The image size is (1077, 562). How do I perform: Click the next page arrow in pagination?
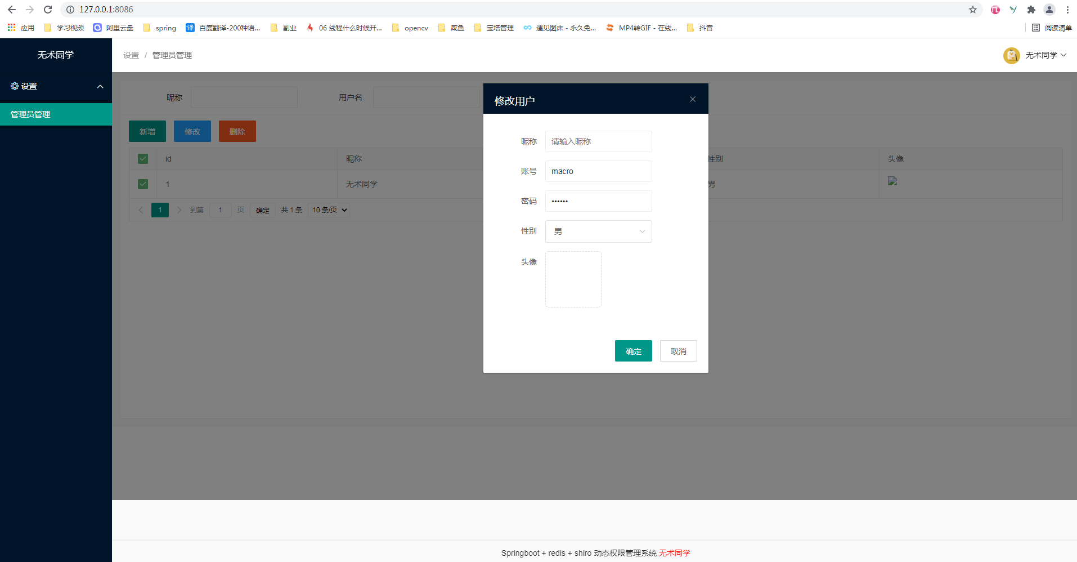(179, 210)
